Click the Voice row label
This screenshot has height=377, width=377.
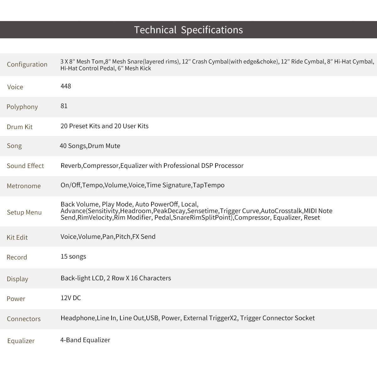15,87
